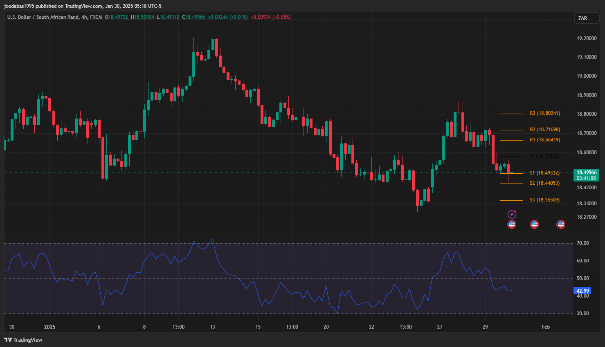Click the P (18.57875) pivot point label
This screenshot has width=605, height=347.
point(545,157)
